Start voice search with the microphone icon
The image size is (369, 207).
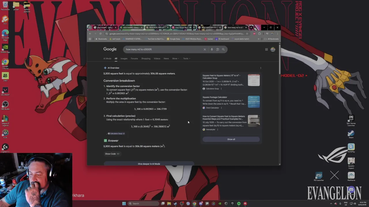pos(212,49)
